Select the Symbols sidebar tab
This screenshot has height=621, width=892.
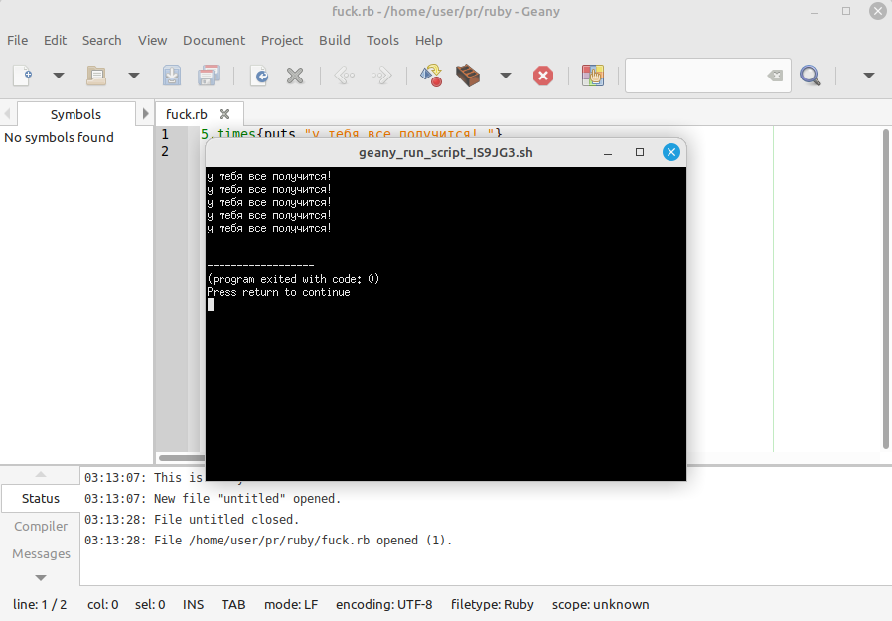[x=75, y=114]
